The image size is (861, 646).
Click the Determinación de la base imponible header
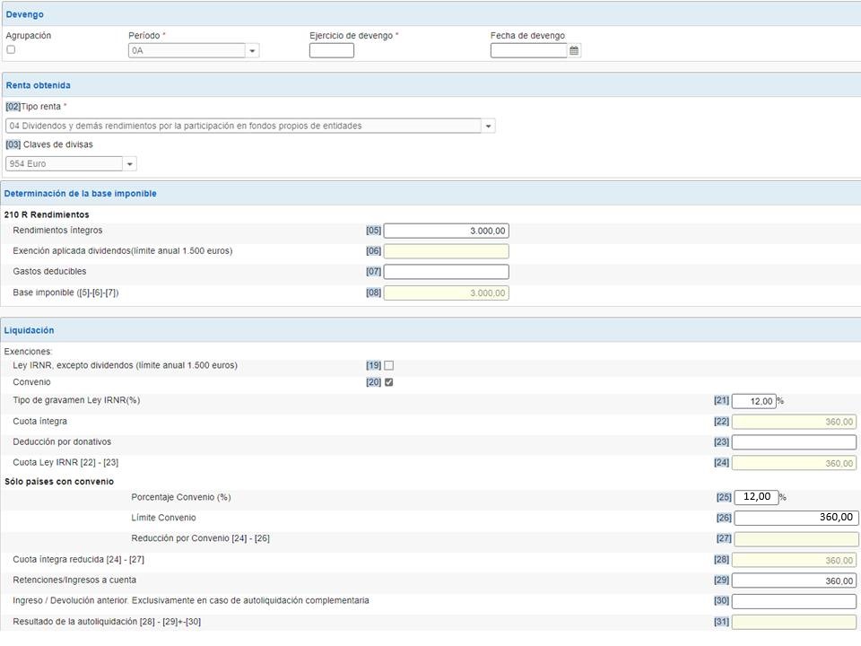430,194
